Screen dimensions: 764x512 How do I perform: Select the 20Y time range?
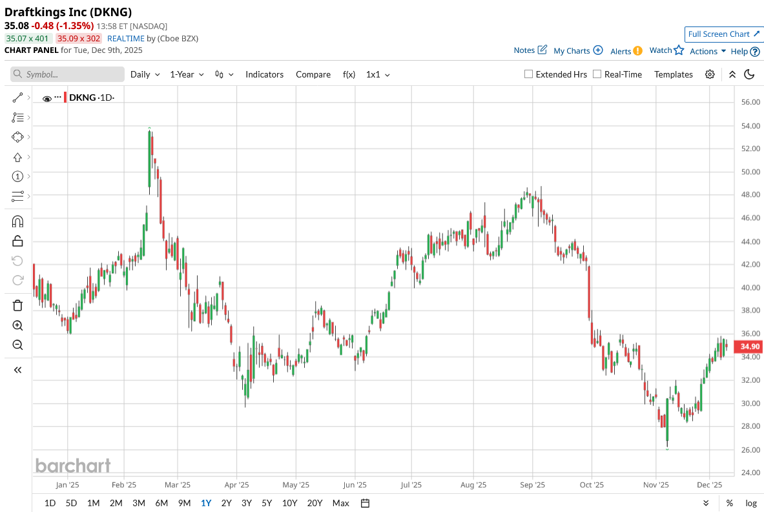[315, 503]
